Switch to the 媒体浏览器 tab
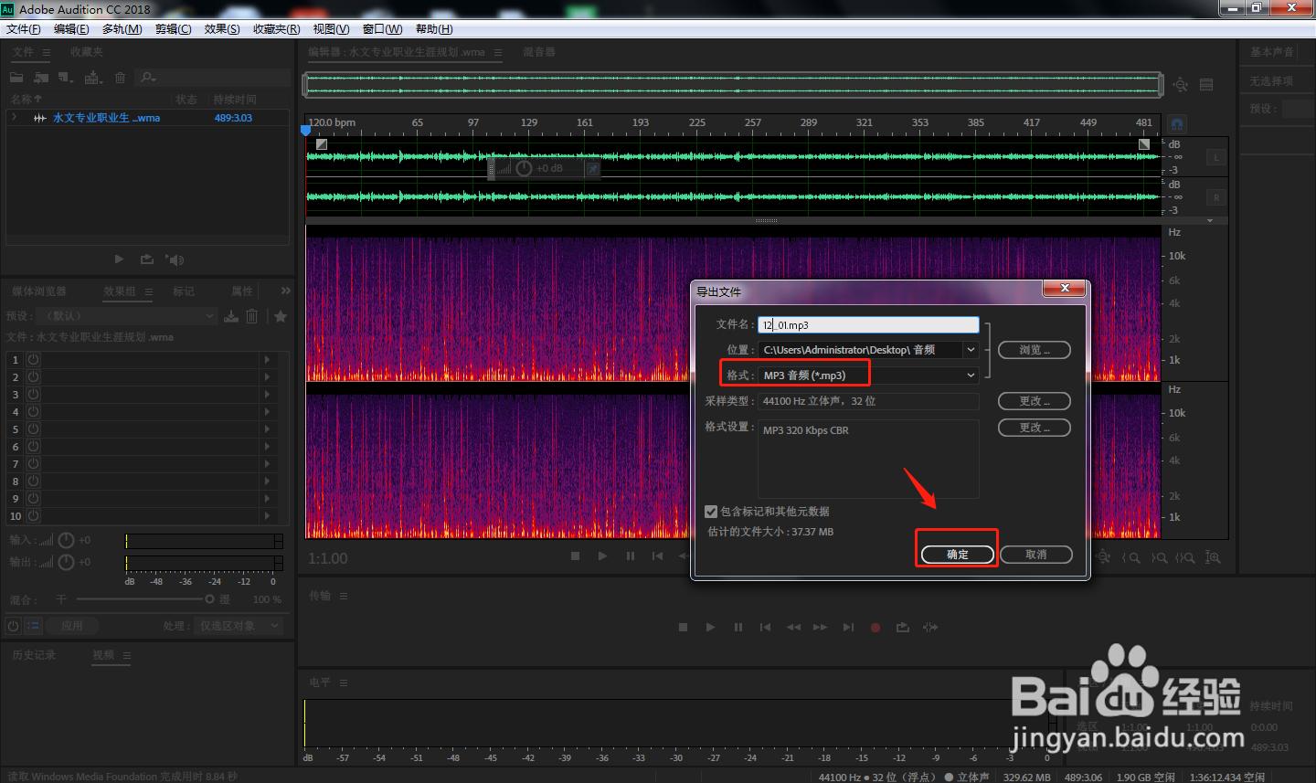The width and height of the screenshot is (1316, 783). point(39,291)
